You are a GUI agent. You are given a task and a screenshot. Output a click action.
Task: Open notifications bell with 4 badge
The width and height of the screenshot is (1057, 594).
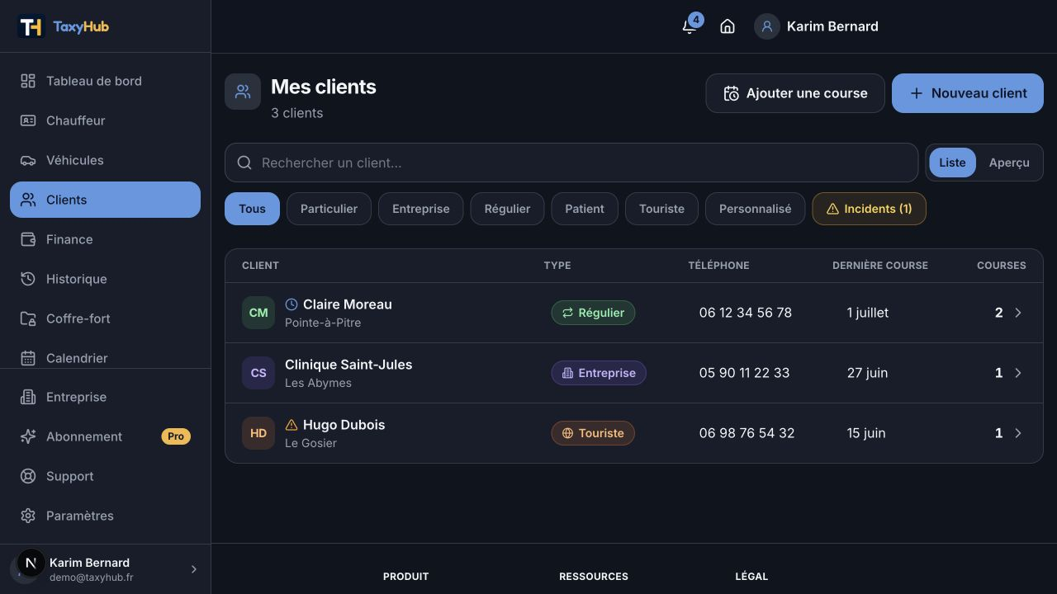click(690, 26)
